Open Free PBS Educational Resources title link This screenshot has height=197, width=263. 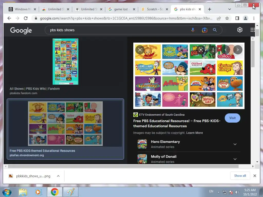tap(177, 123)
